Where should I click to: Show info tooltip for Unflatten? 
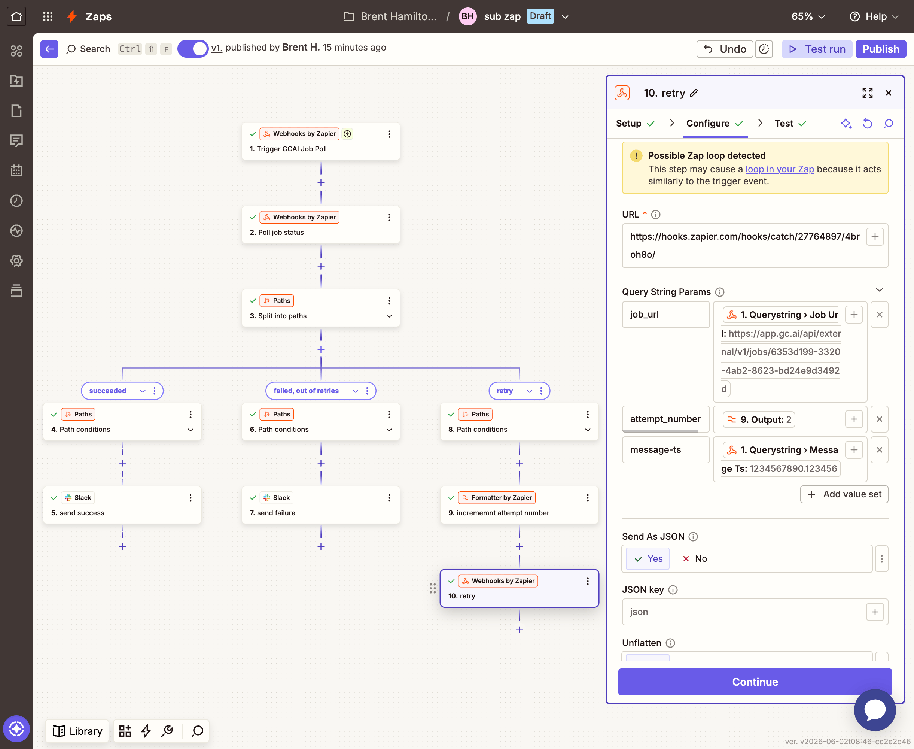[670, 643]
